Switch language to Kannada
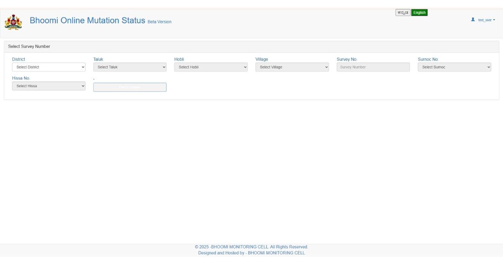 tap(403, 13)
